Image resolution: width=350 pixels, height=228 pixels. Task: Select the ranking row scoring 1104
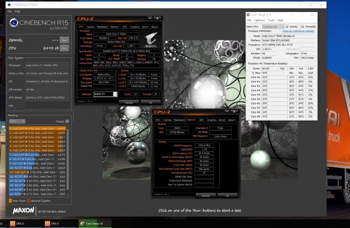37,159
